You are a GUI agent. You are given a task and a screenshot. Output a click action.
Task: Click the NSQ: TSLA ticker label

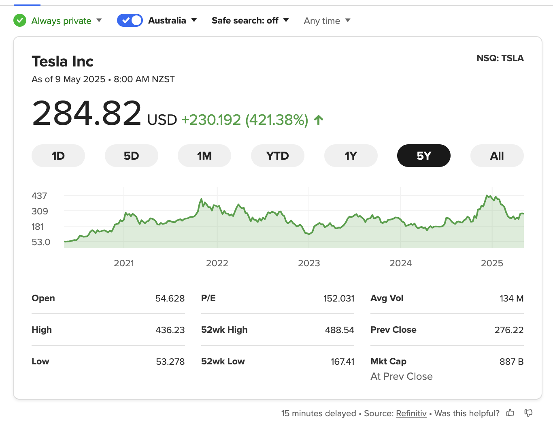pyautogui.click(x=500, y=58)
